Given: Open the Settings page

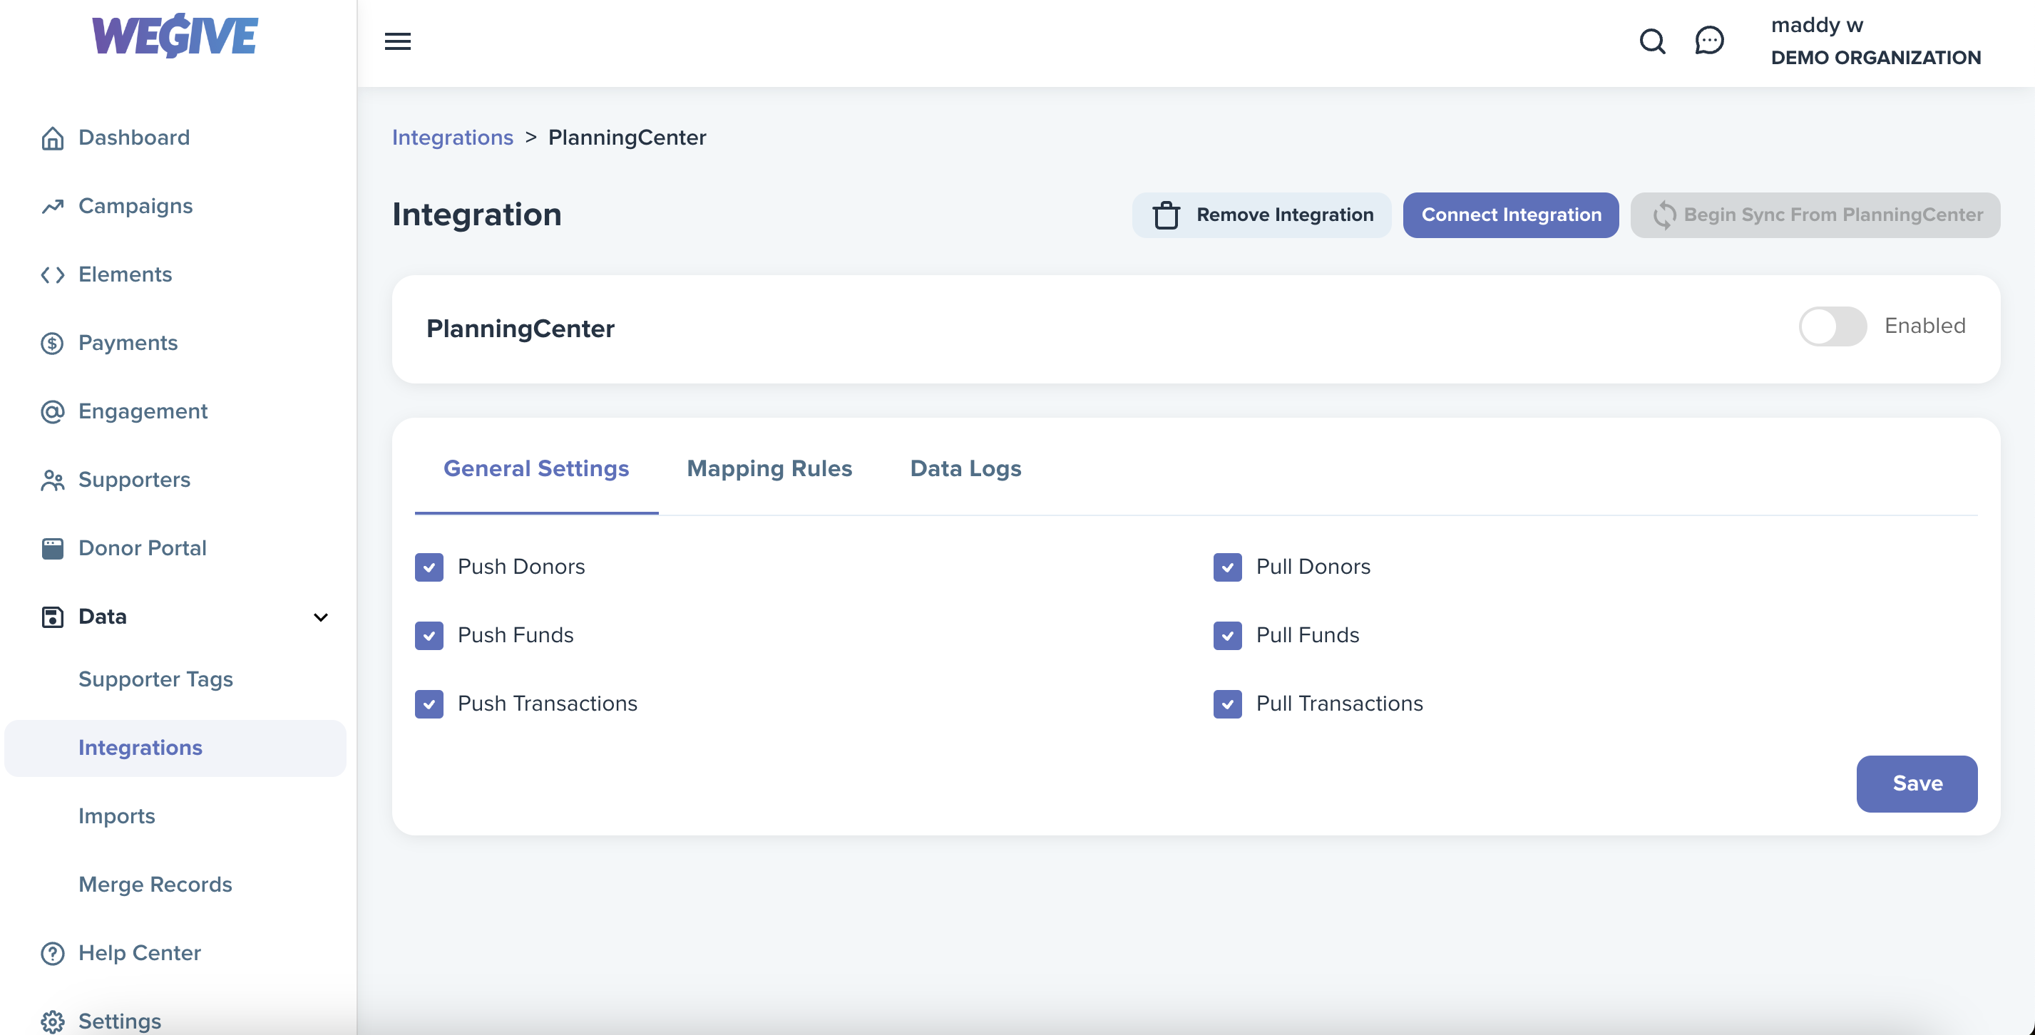Looking at the screenshot, I should click(x=120, y=1021).
